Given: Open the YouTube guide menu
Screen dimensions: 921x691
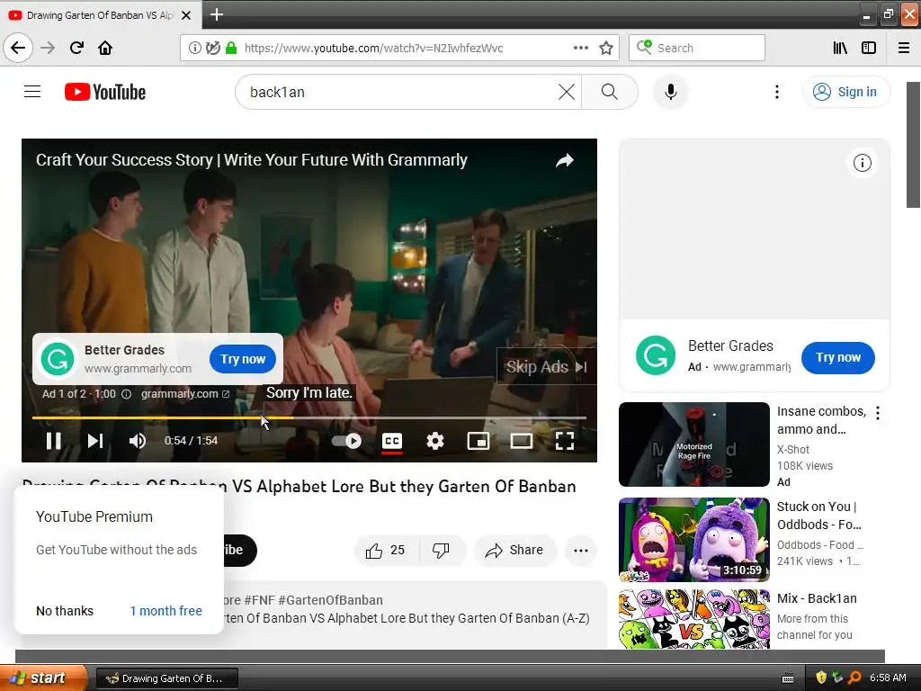Looking at the screenshot, I should tap(32, 92).
